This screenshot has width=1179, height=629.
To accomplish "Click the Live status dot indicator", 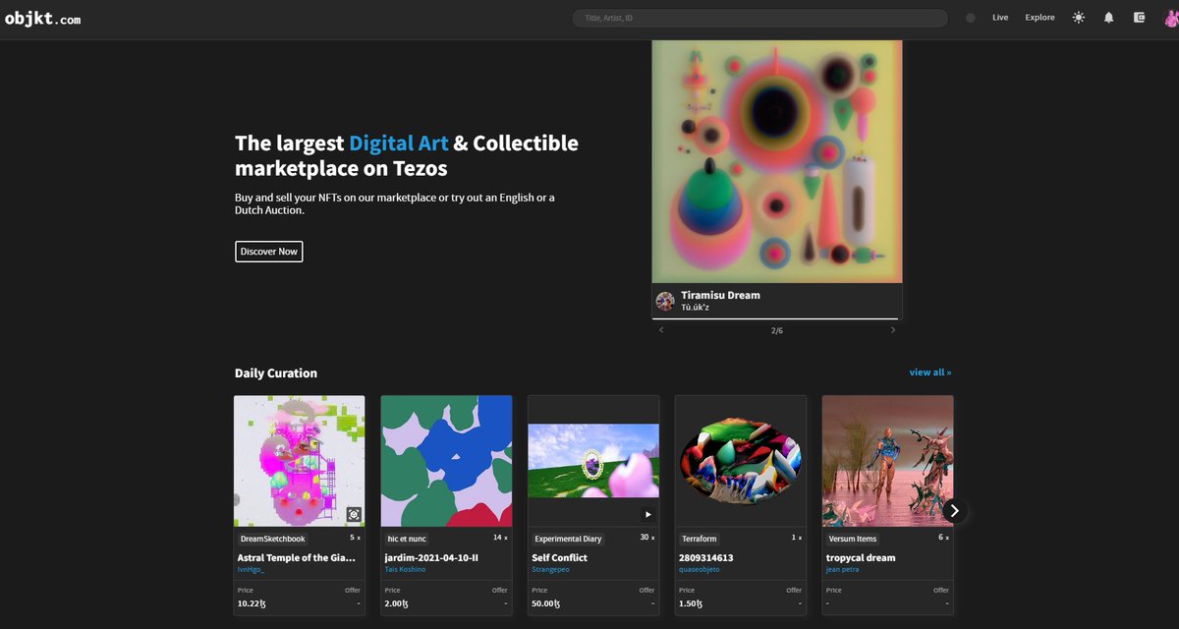I will point(968,17).
